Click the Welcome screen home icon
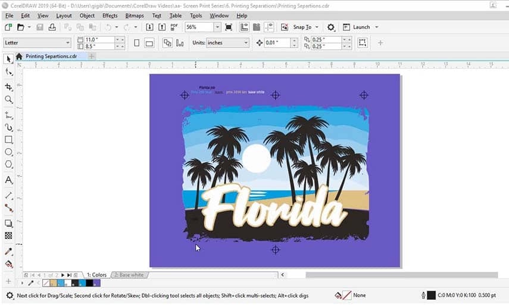The image size is (509, 305). [x=19, y=56]
